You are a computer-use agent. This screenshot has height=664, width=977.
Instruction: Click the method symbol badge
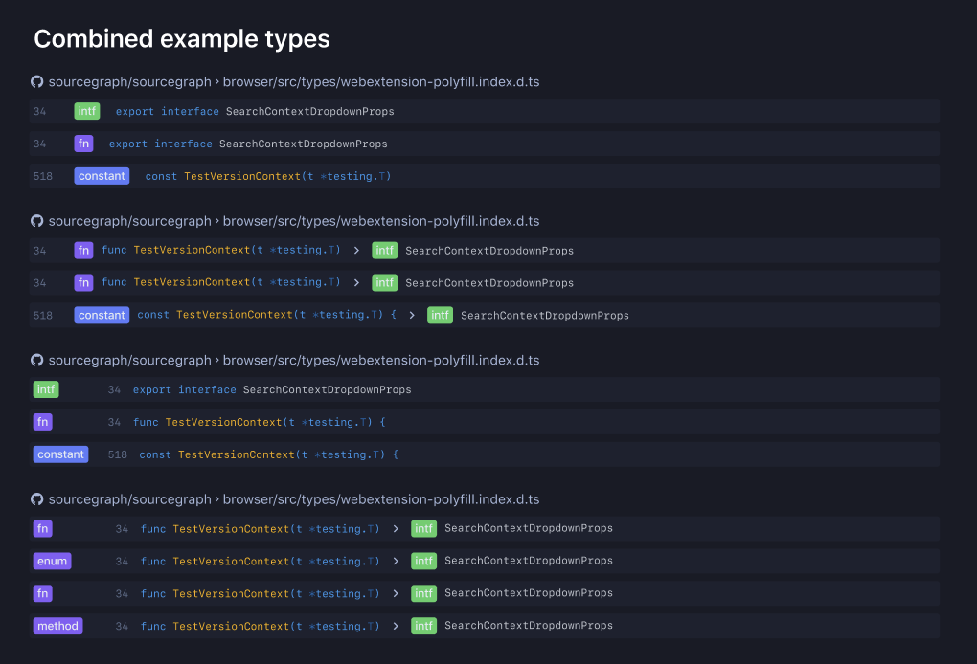[57, 626]
